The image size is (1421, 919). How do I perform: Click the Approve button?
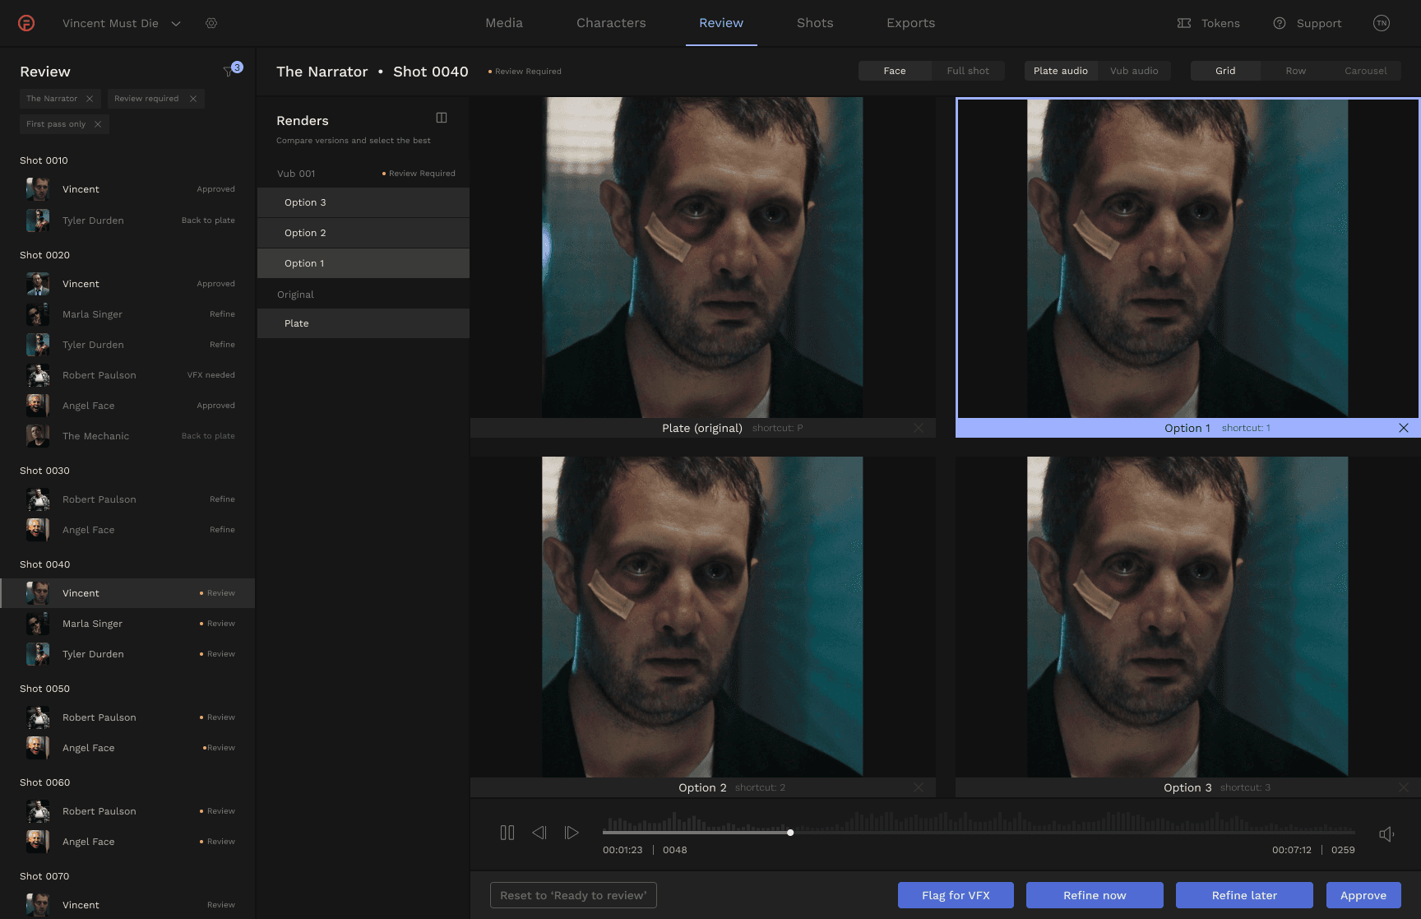click(x=1363, y=895)
